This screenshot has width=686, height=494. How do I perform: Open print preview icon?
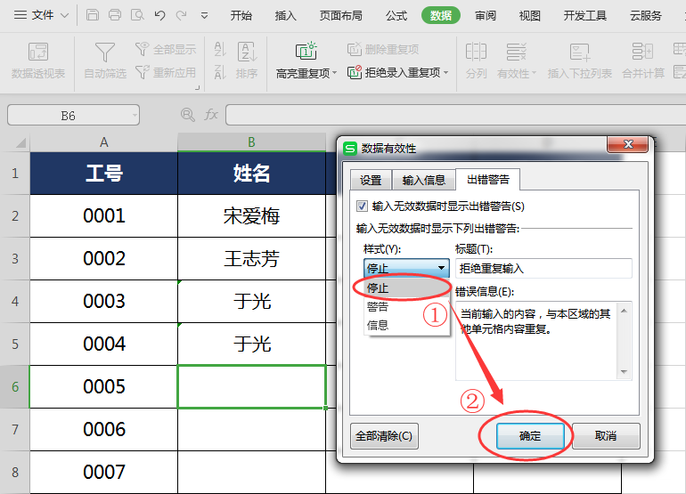pyautogui.click(x=137, y=15)
